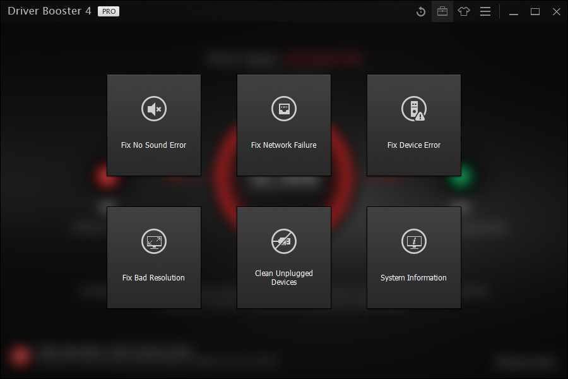Open Rescue Center via circular arrow icon

pyautogui.click(x=420, y=11)
